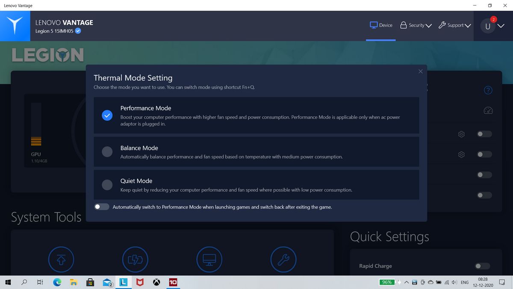Screen dimensions: 513x289
Task: Click the GPU memory usage bar
Action: (x=36, y=124)
